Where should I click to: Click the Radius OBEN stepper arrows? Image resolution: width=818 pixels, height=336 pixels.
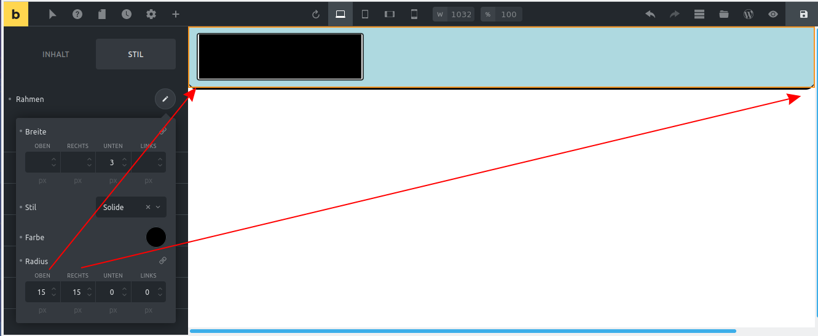pos(54,292)
